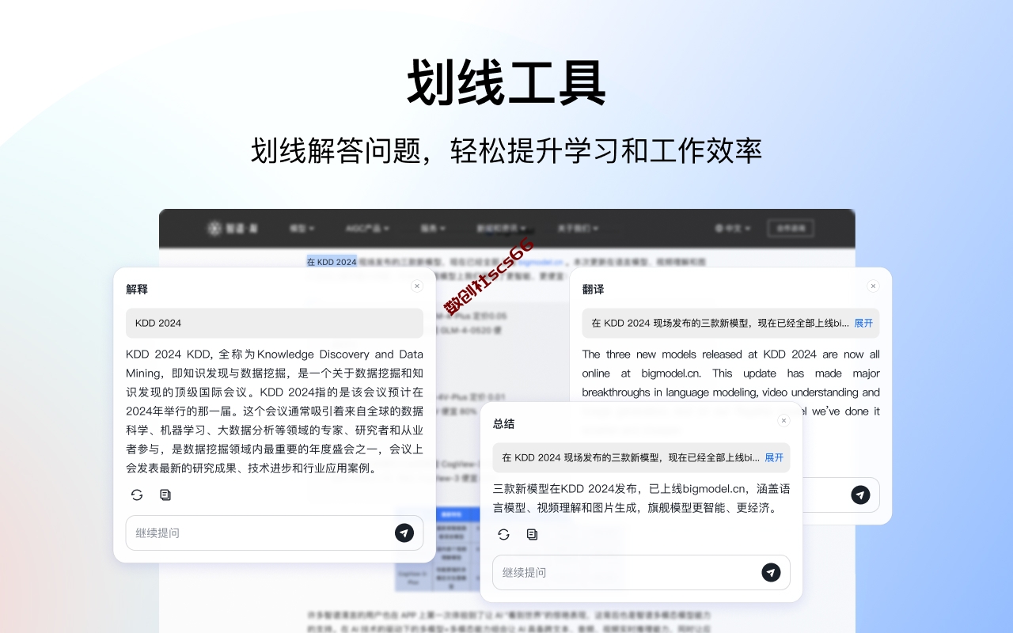Expand quoted text with 展开 in 总结 panel

[774, 457]
